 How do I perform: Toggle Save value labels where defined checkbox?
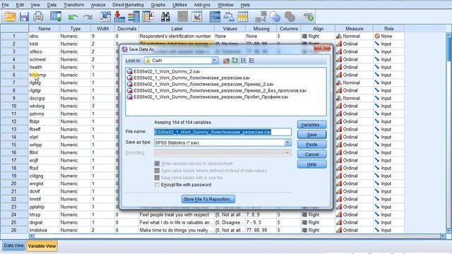(x=157, y=171)
